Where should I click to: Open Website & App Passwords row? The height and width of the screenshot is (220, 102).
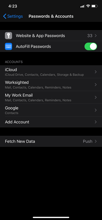click(51, 36)
